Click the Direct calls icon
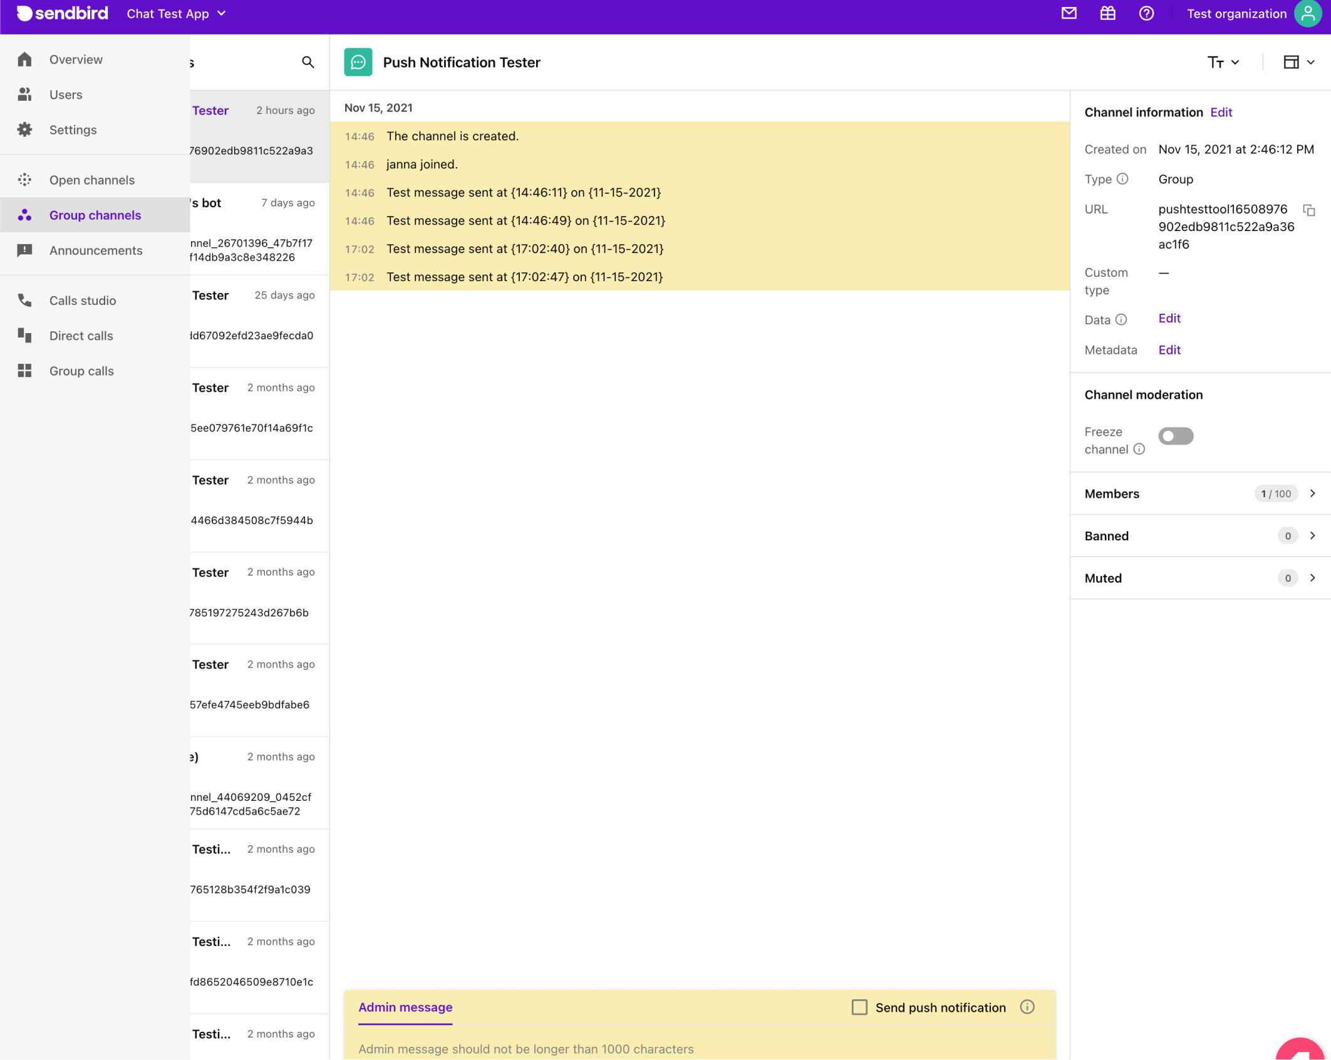 pos(24,335)
